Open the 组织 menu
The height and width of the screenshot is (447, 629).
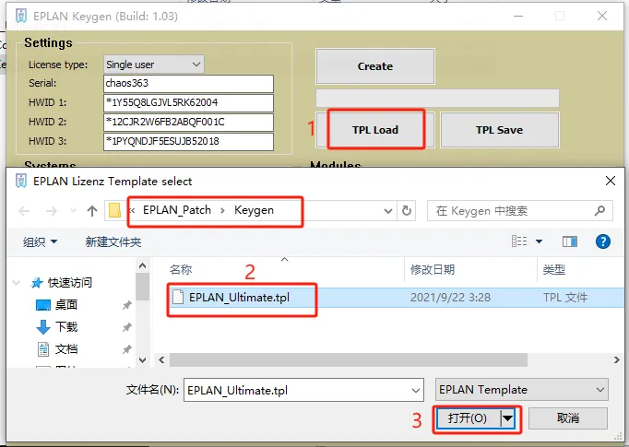(x=40, y=241)
